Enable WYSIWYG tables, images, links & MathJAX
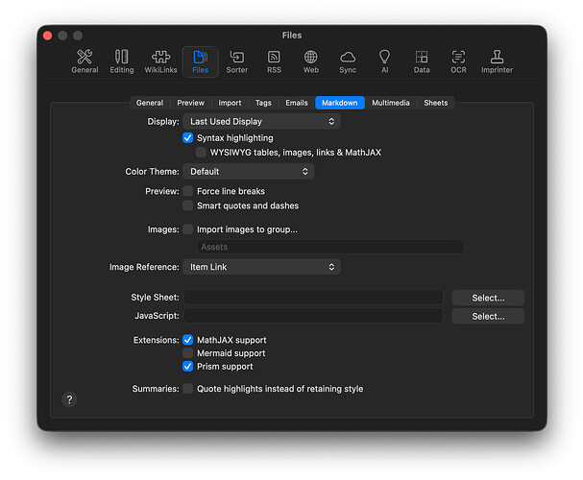The image size is (583, 480). pos(201,153)
